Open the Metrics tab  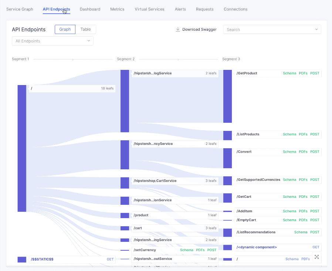click(117, 9)
